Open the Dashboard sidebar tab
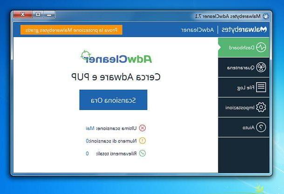The image size is (284, 194). pyautogui.click(x=244, y=47)
